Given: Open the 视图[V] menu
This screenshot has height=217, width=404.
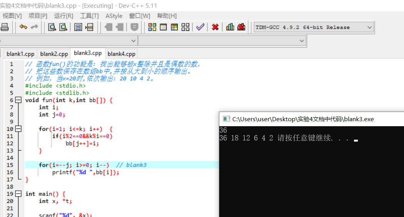Looking at the screenshot, I should tap(12, 16).
